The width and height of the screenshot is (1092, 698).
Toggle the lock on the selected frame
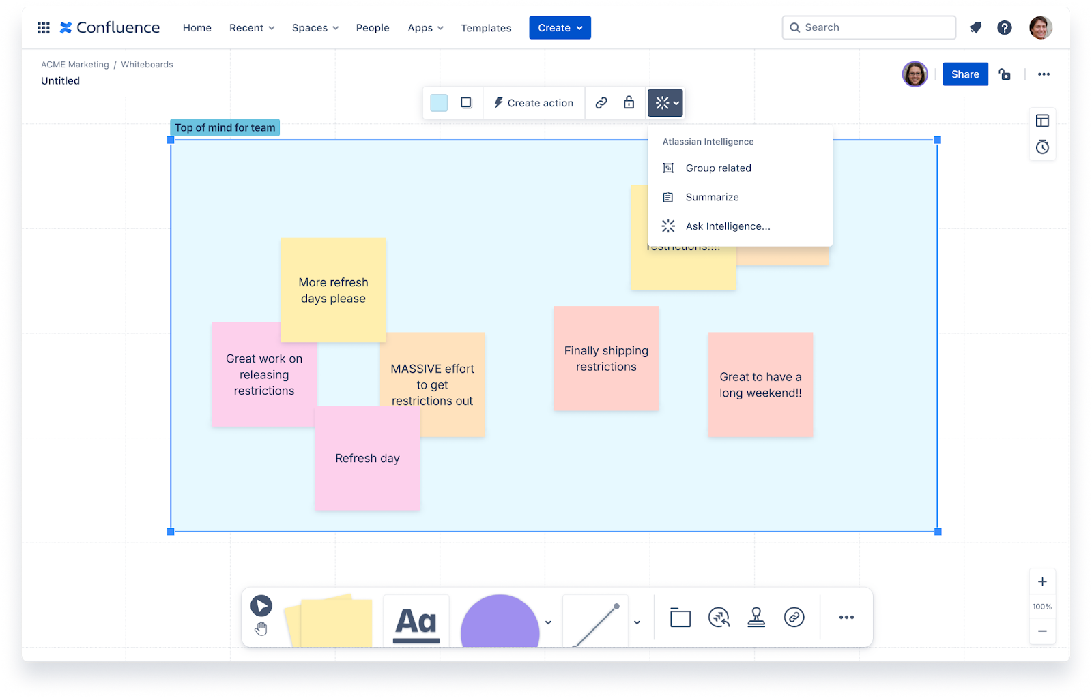coord(628,102)
